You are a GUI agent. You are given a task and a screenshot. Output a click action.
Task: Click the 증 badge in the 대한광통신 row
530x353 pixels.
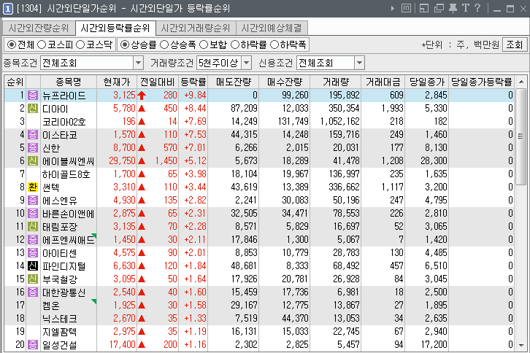tap(33, 292)
